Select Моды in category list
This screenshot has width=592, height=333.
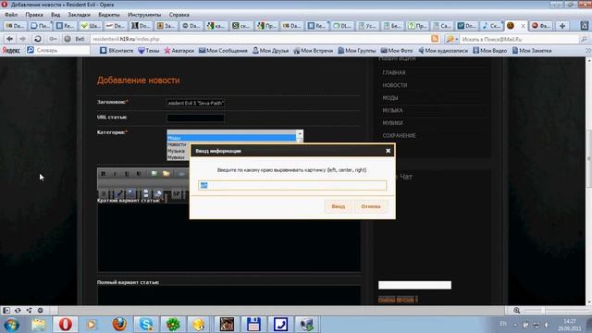(231, 138)
